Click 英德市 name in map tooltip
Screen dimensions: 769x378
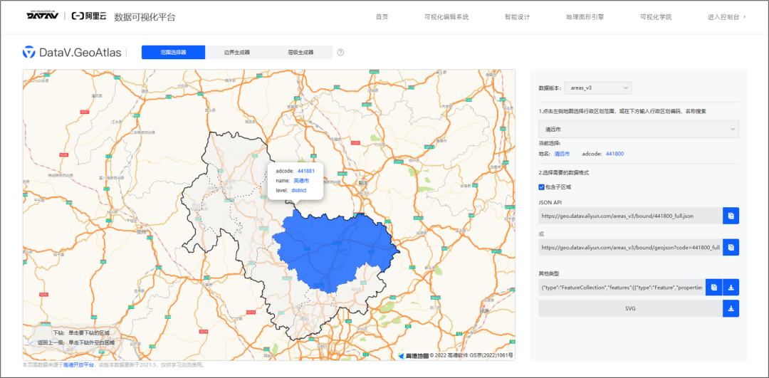click(301, 180)
